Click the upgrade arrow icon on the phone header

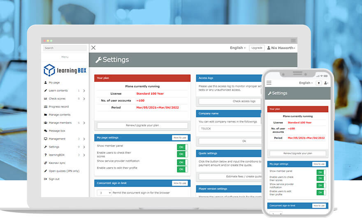(318, 83)
